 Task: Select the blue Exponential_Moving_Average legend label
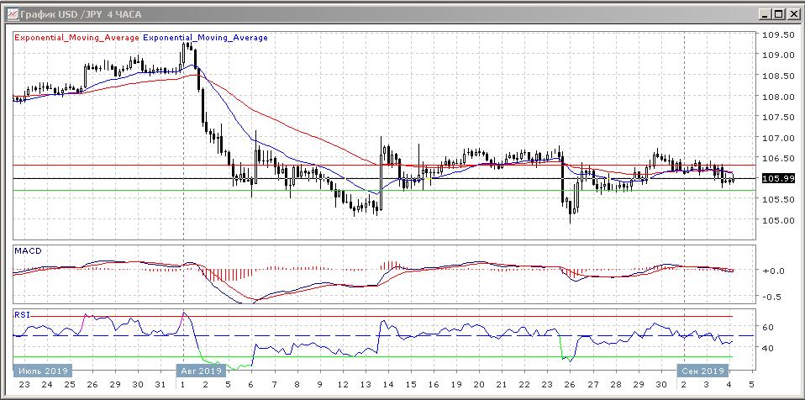pyautogui.click(x=206, y=38)
